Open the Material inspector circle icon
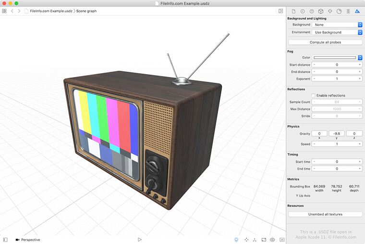Viewport: 365px width, 244px height. 339,11
